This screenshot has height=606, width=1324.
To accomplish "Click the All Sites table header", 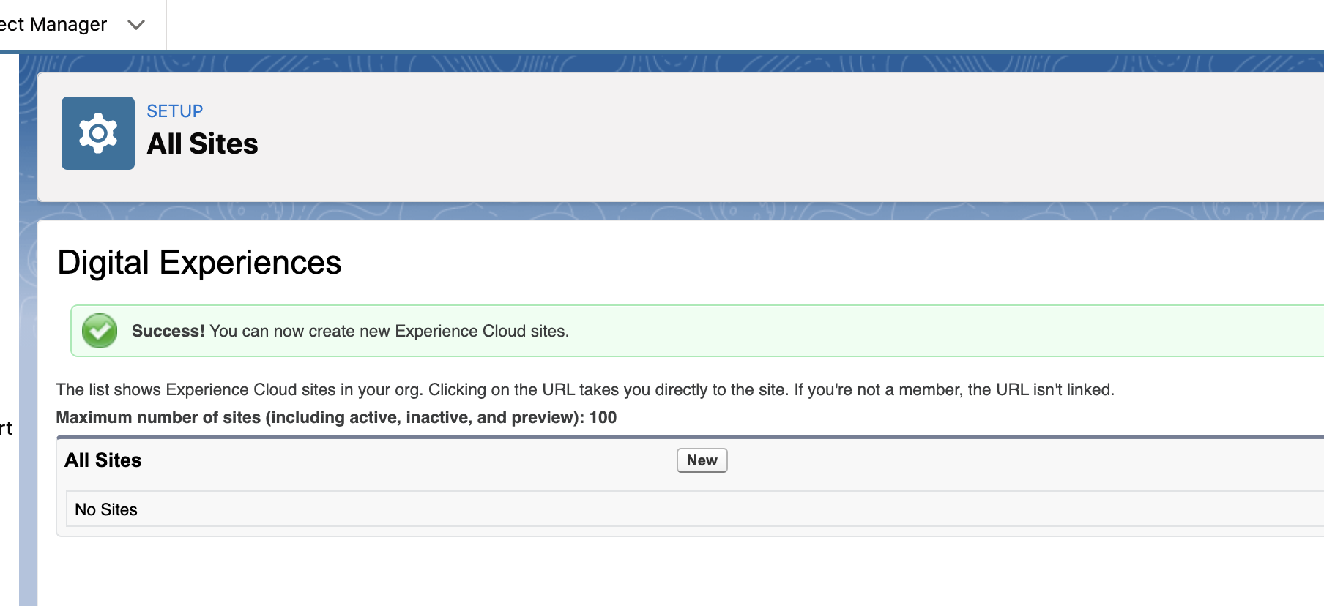I will coord(103,460).
